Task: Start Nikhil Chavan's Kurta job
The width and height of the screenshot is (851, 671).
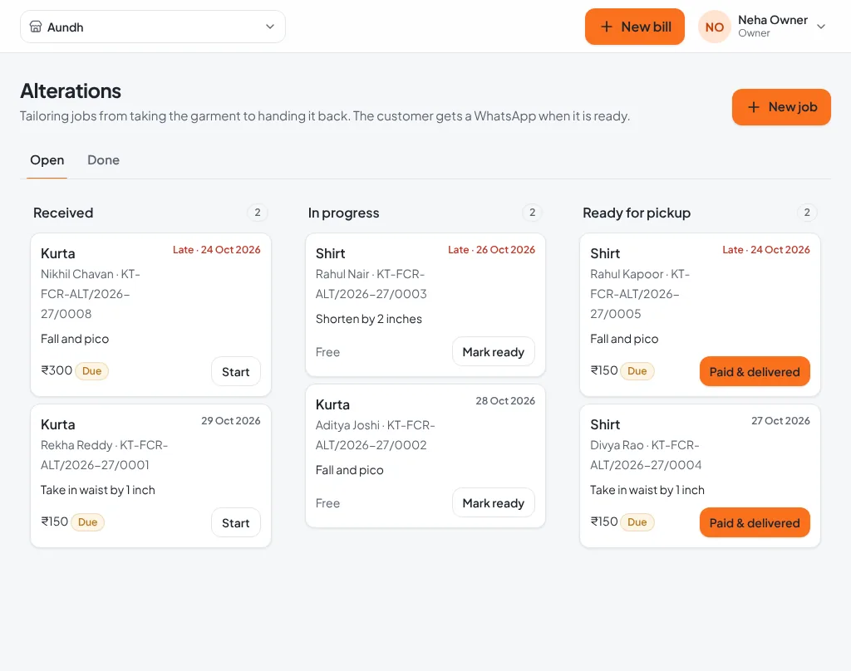Action: click(235, 371)
